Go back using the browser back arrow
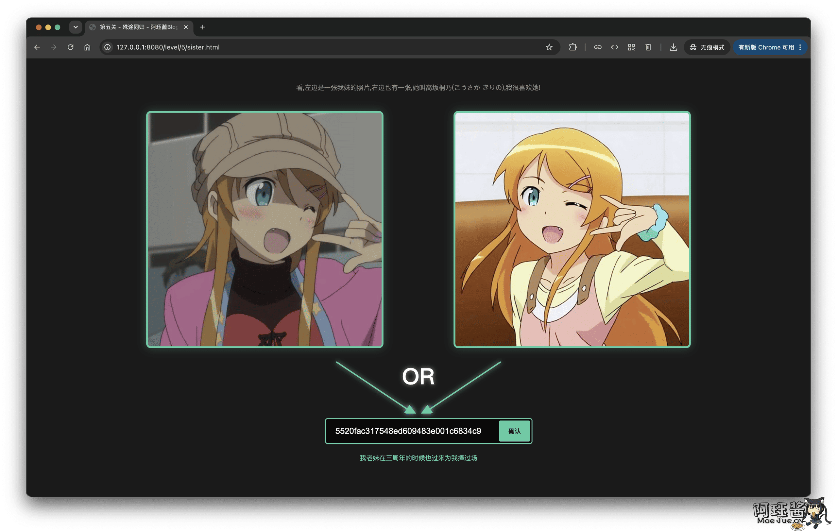Screen dimensions: 837x531 click(37, 47)
